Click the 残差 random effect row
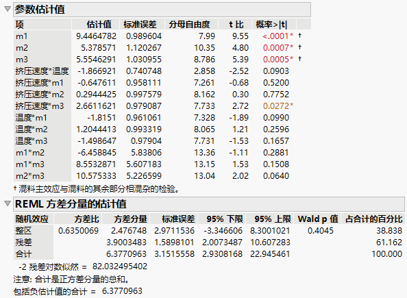The height and width of the screenshot is (298, 407). pyautogui.click(x=23, y=243)
